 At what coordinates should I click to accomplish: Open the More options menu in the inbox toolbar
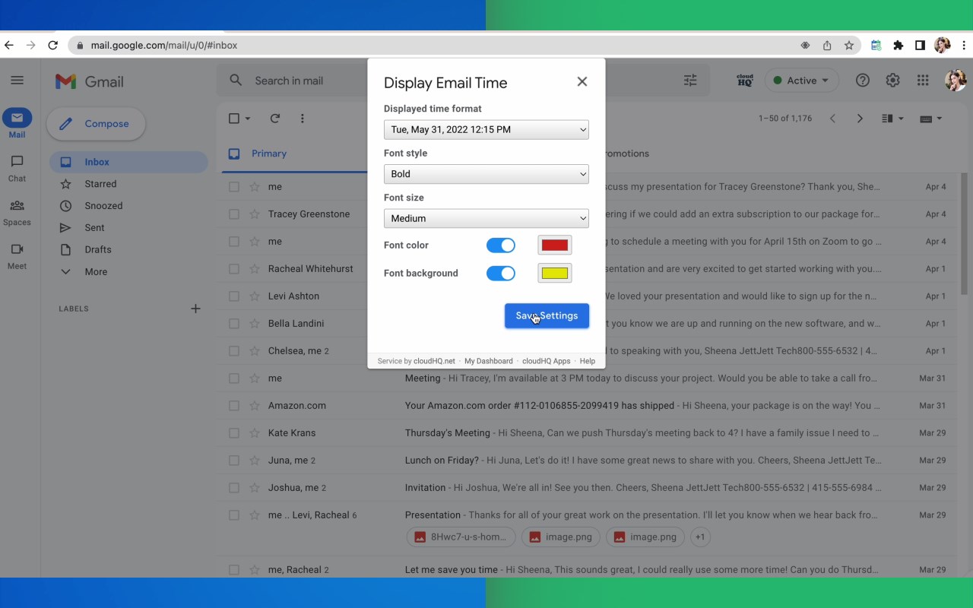[x=303, y=119]
